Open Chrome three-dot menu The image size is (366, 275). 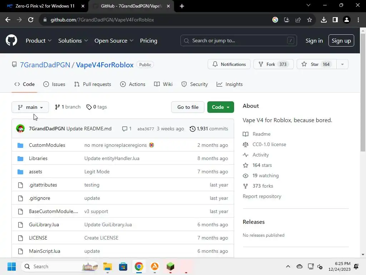click(x=358, y=20)
